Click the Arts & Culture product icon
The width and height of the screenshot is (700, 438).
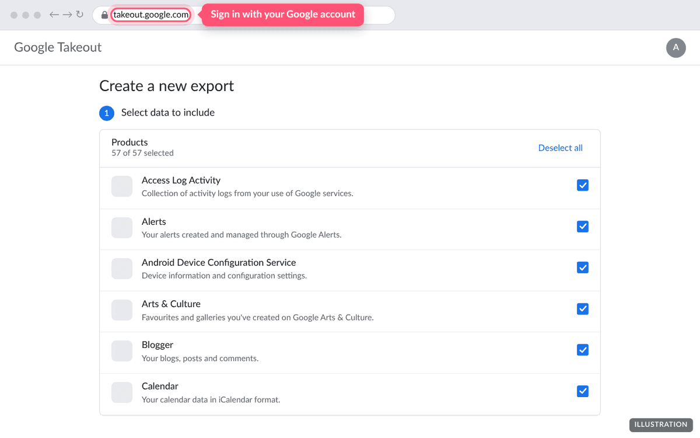coord(122,310)
